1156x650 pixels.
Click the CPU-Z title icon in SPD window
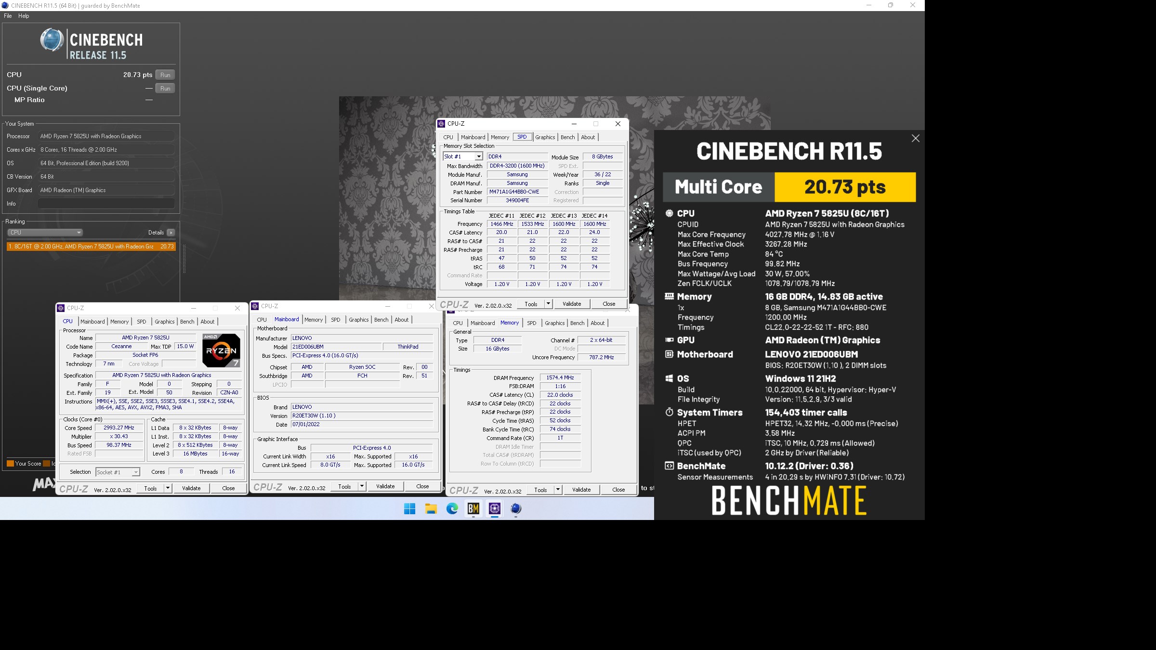441,124
